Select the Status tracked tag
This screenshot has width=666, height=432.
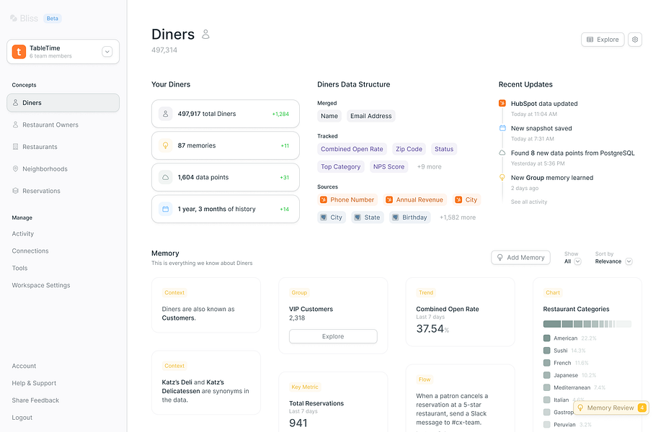(444, 149)
